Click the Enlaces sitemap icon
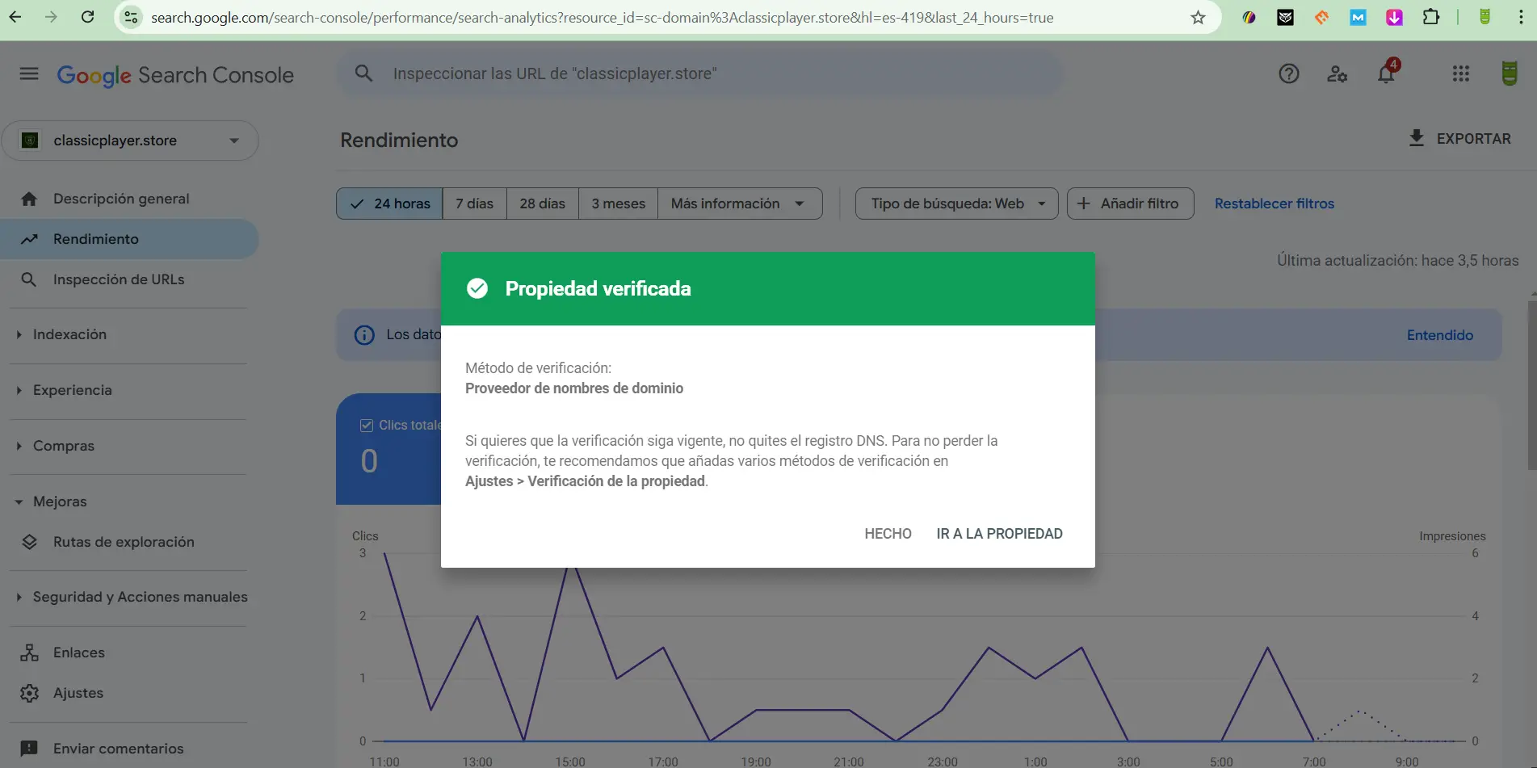This screenshot has width=1537, height=768. [x=30, y=653]
